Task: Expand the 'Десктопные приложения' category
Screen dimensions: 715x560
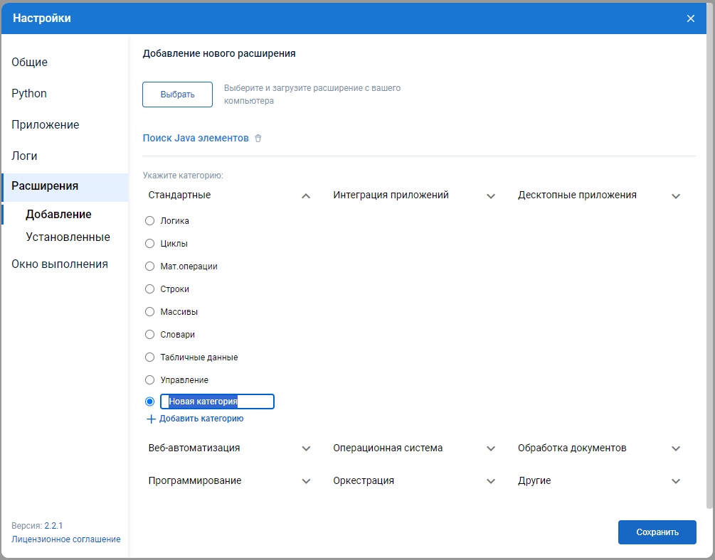Action: click(675, 195)
